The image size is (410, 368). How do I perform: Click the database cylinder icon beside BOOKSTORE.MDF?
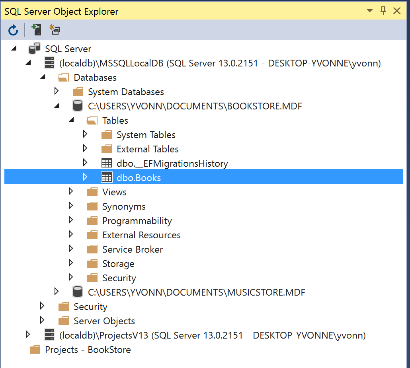[77, 106]
